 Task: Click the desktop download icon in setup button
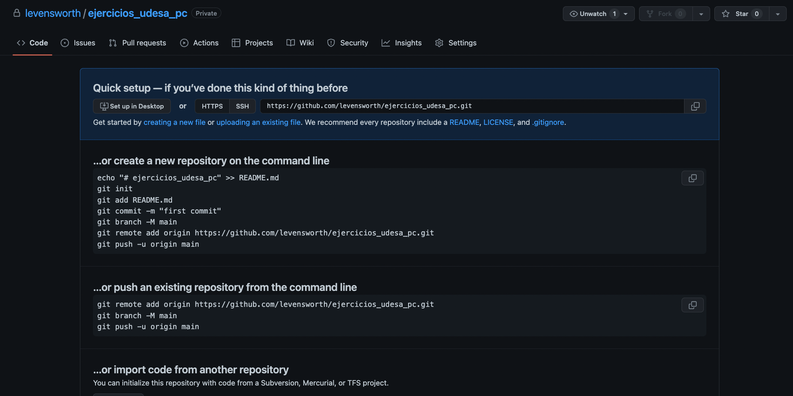point(104,106)
